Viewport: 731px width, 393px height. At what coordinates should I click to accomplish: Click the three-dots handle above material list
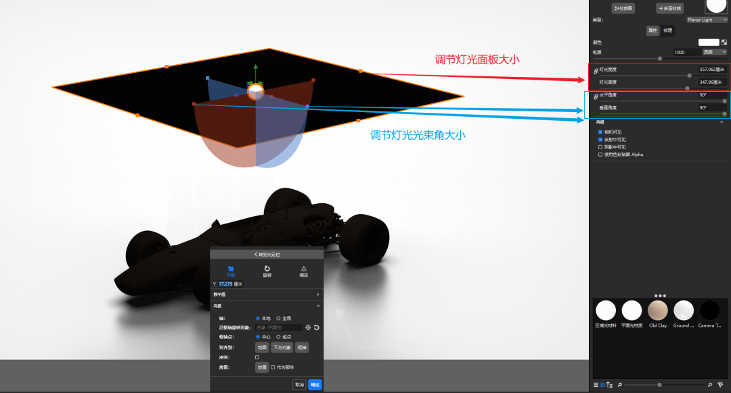coord(660,295)
